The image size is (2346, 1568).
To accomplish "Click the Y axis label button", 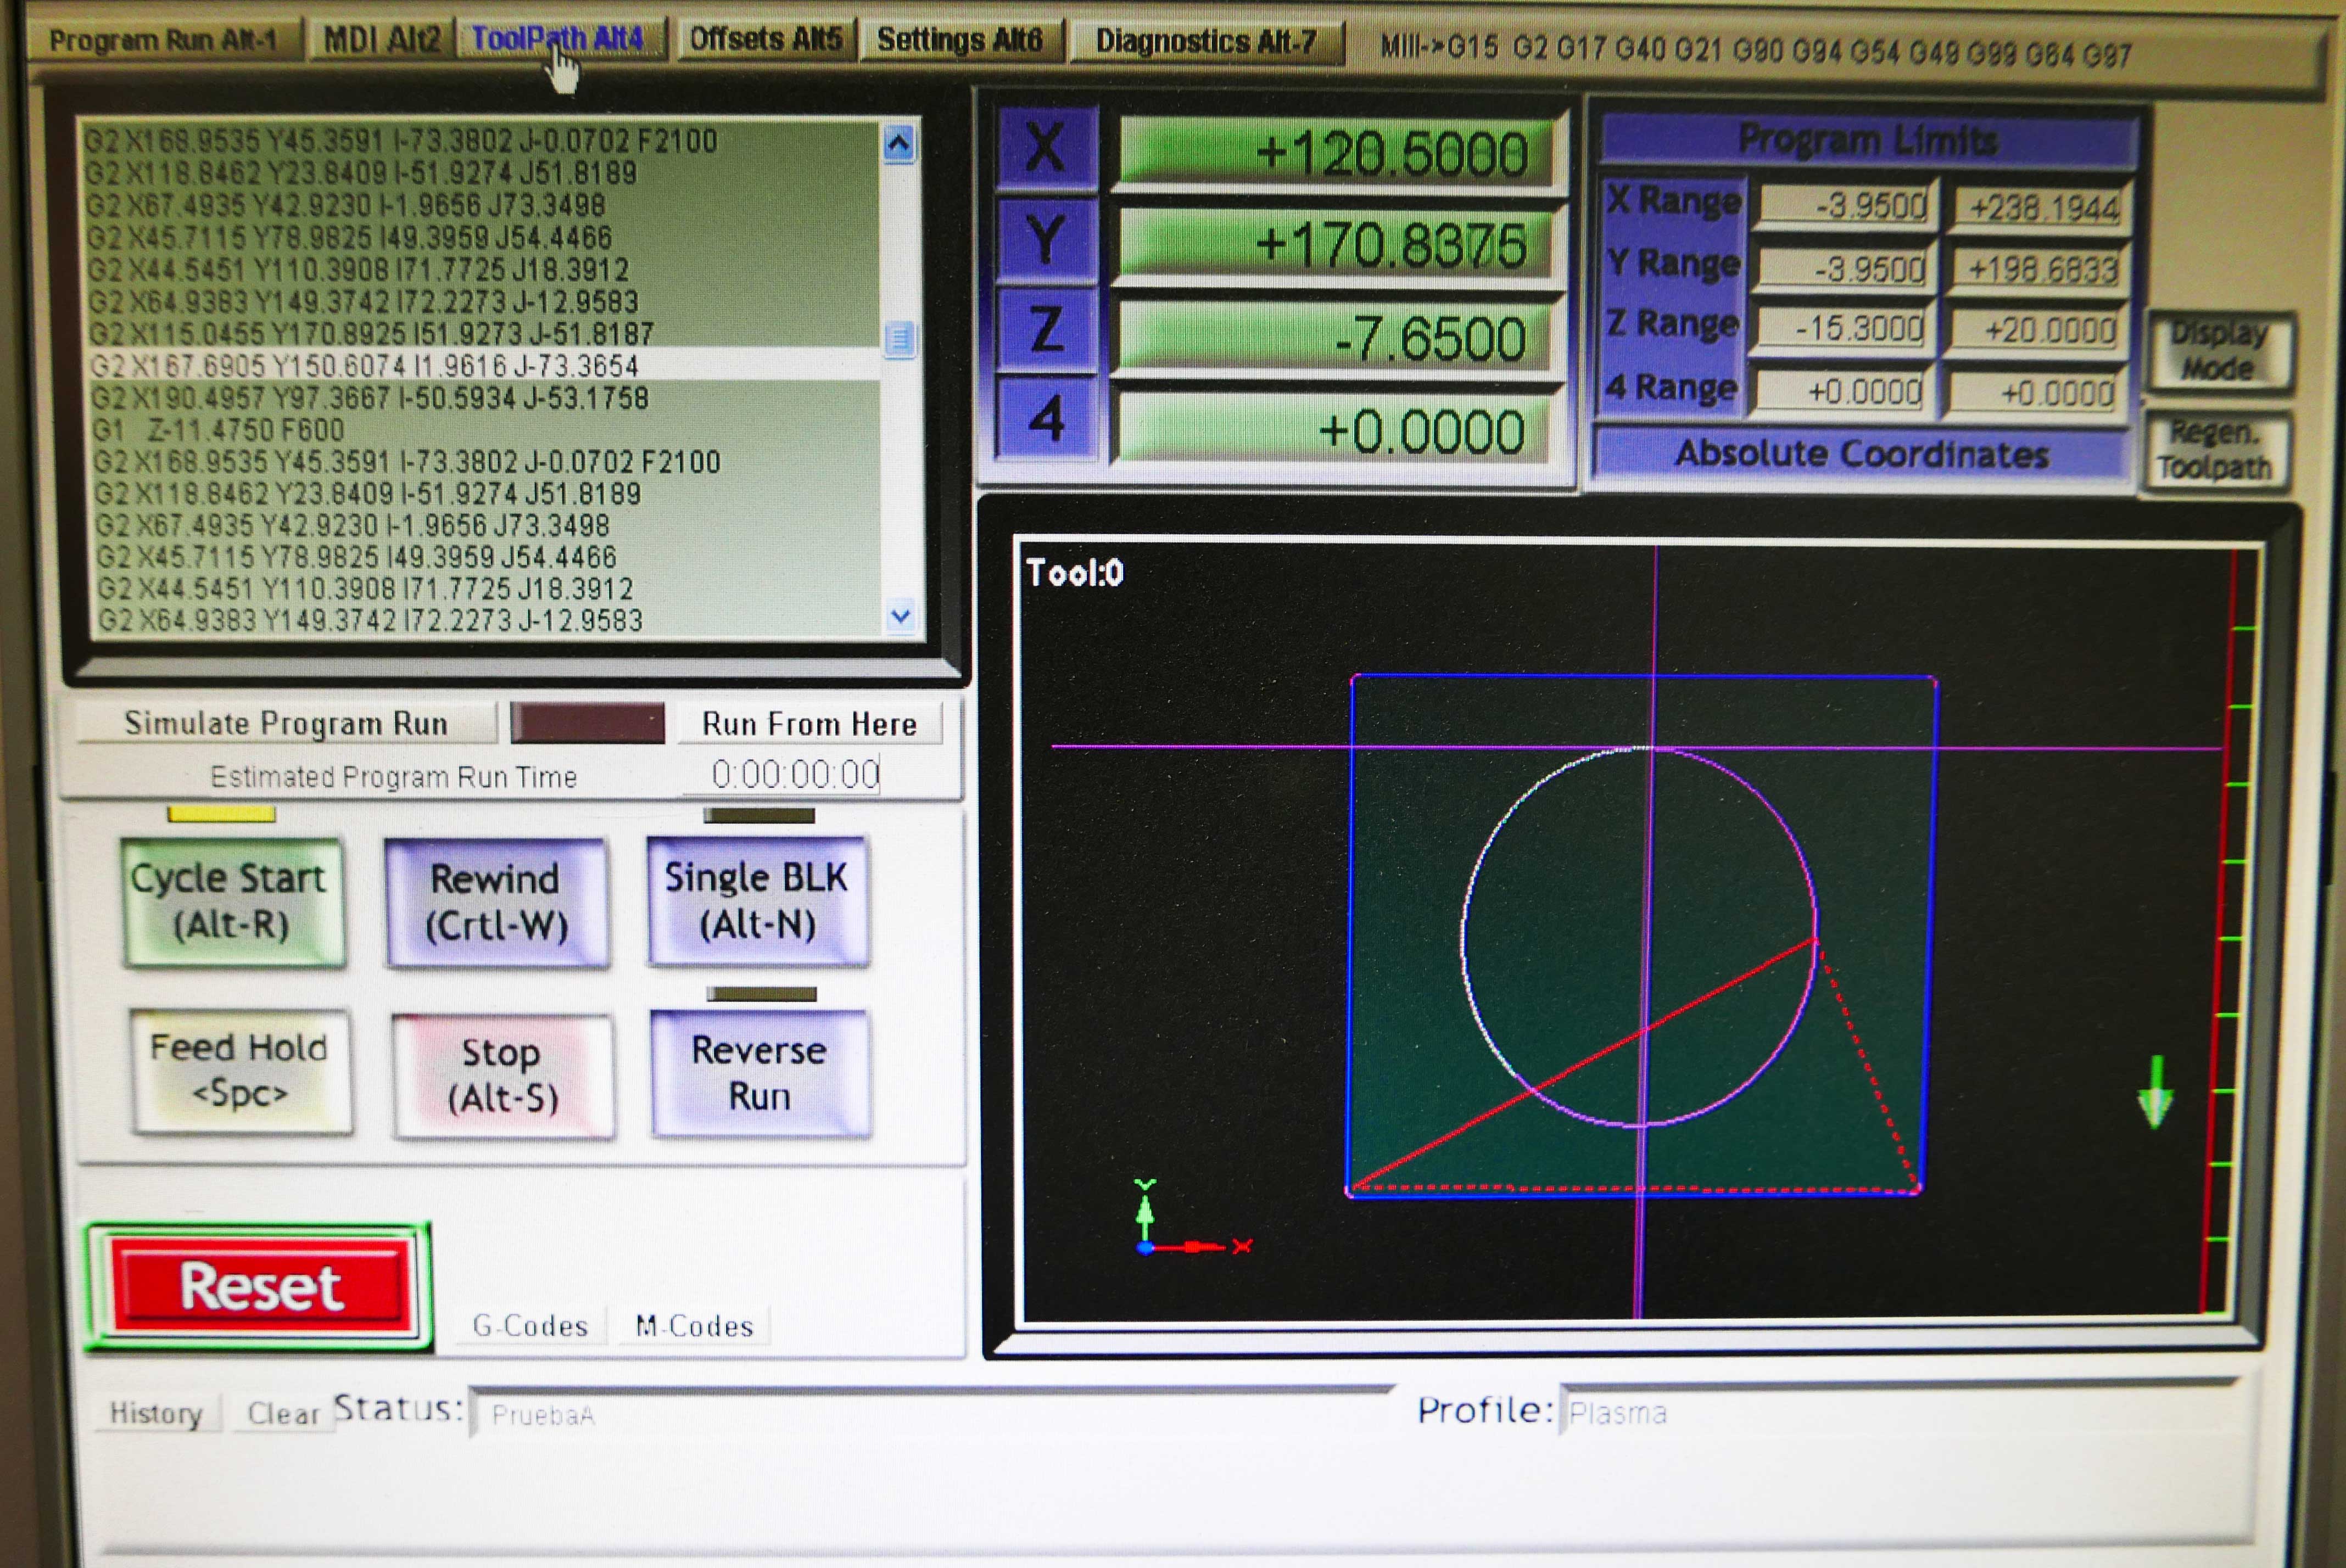I will pyautogui.click(x=1046, y=240).
